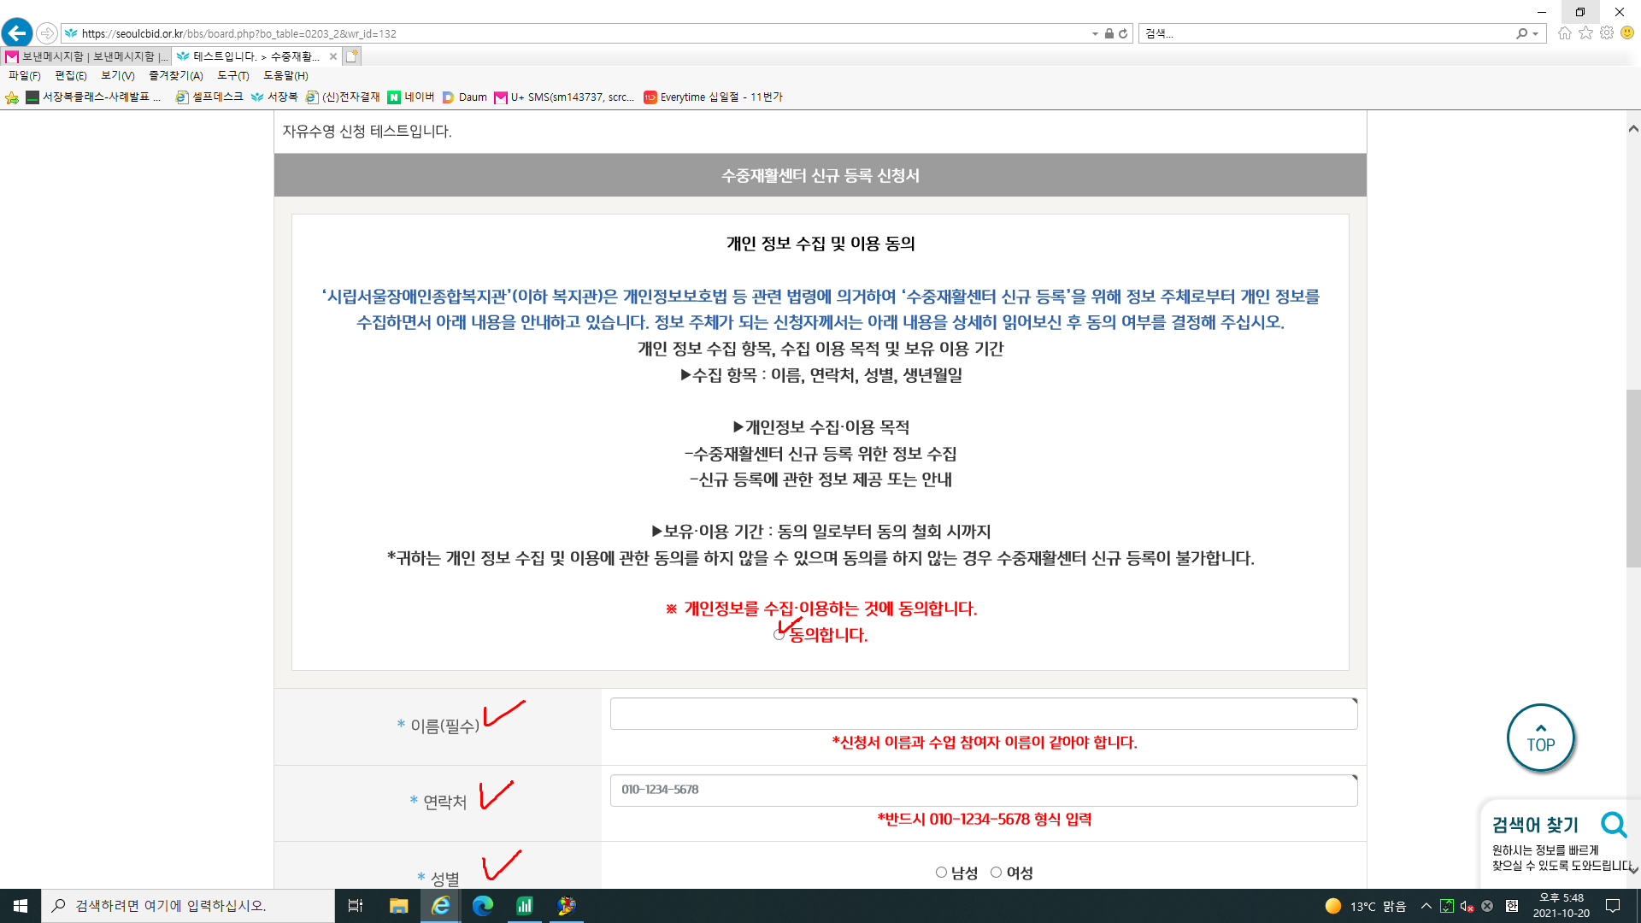Click the TOP scroll-to-top button
The image size is (1641, 923).
coord(1540,738)
